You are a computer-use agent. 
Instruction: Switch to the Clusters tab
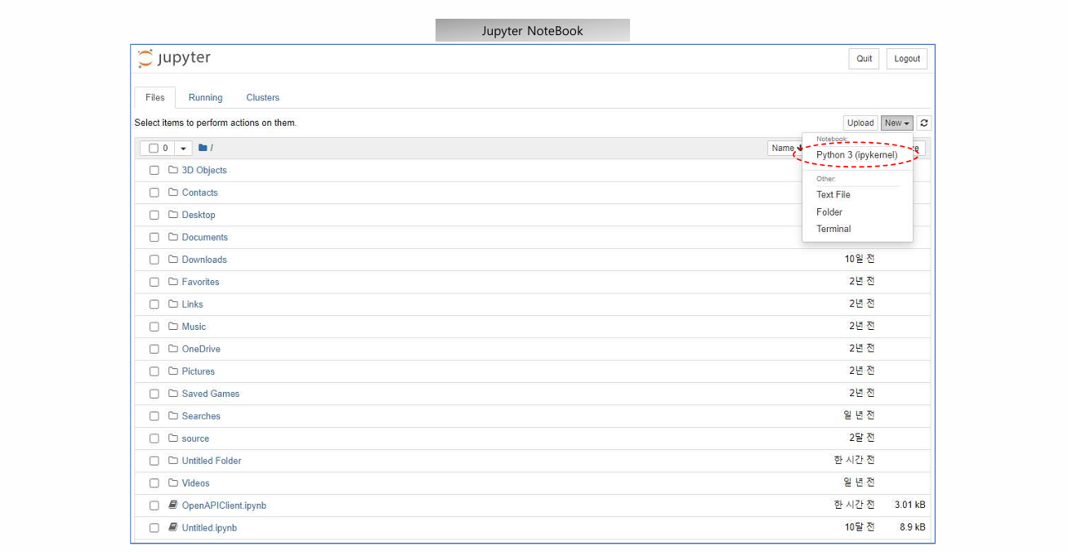pyautogui.click(x=263, y=97)
